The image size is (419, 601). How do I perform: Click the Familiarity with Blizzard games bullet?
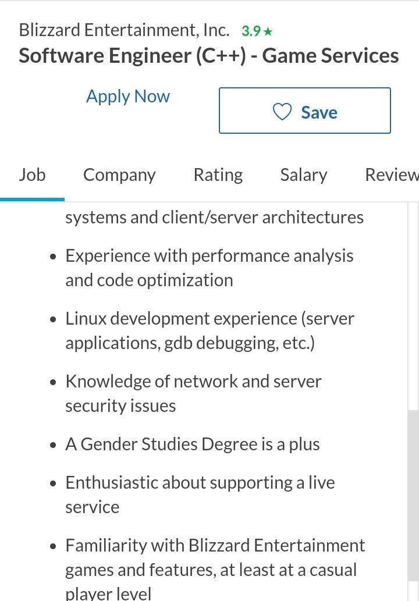click(215, 569)
